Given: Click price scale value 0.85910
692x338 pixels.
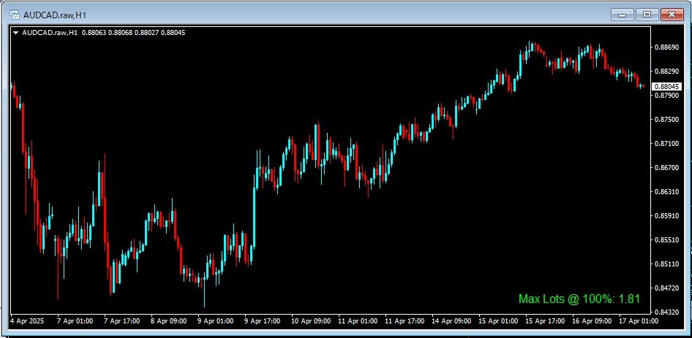Looking at the screenshot, I should (667, 216).
